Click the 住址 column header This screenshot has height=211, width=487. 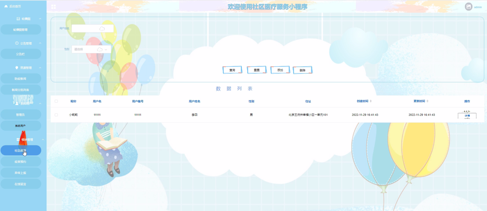click(x=308, y=101)
